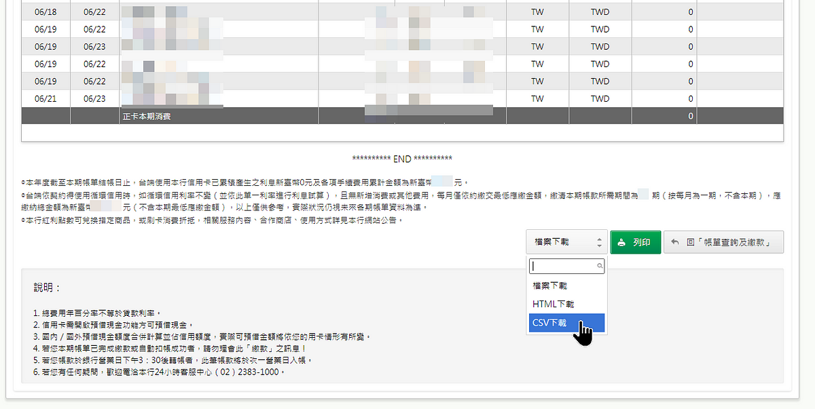The image size is (815, 409).
Task: Choose HTML下載 from the download list
Action: pyautogui.click(x=553, y=305)
